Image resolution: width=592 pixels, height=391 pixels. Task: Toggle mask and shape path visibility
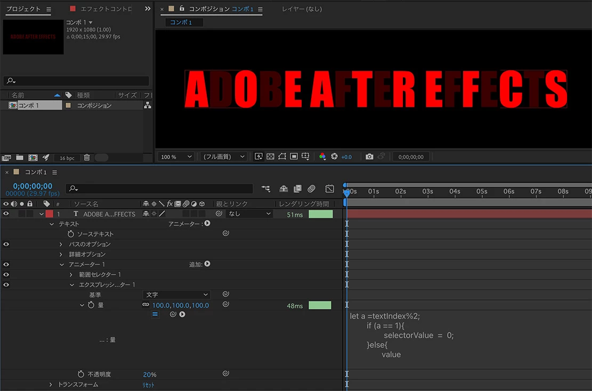point(282,156)
